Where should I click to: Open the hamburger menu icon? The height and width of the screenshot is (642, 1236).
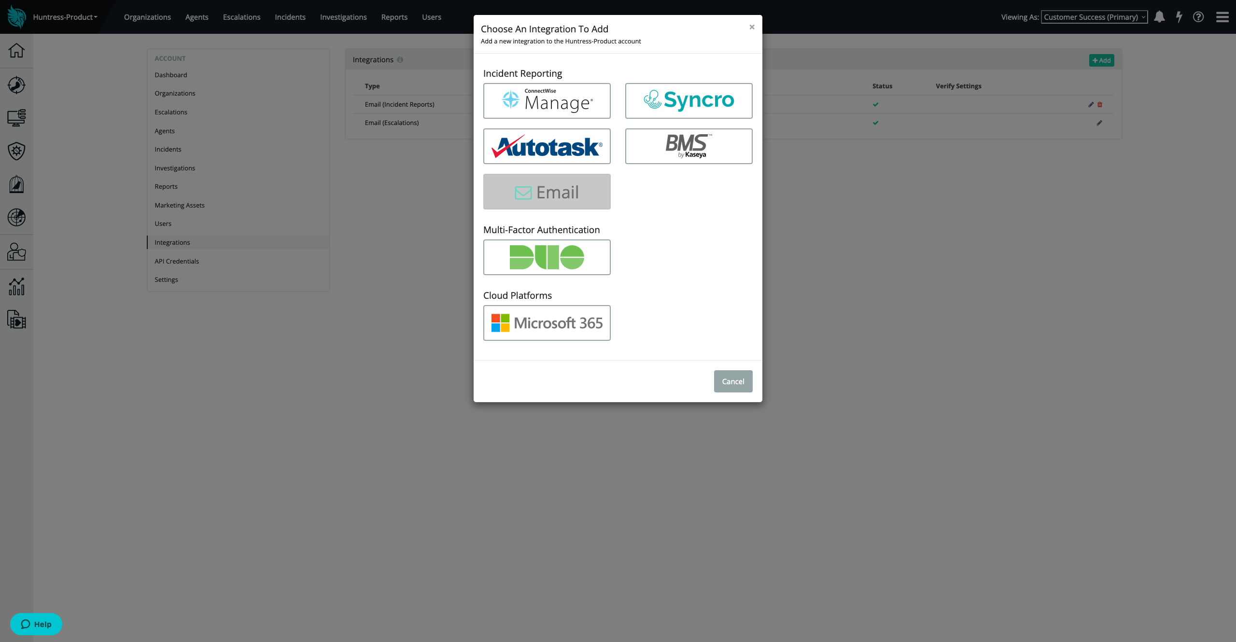pyautogui.click(x=1222, y=17)
